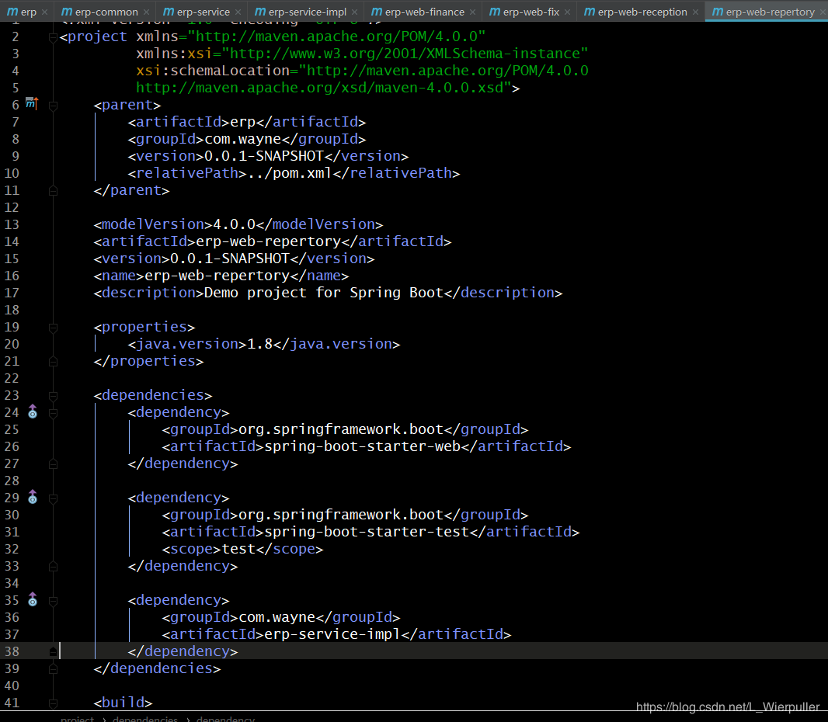Click 'erp-web-repertory' in the artifactId on line 14
The height and width of the screenshot is (722, 828).
coord(268,241)
